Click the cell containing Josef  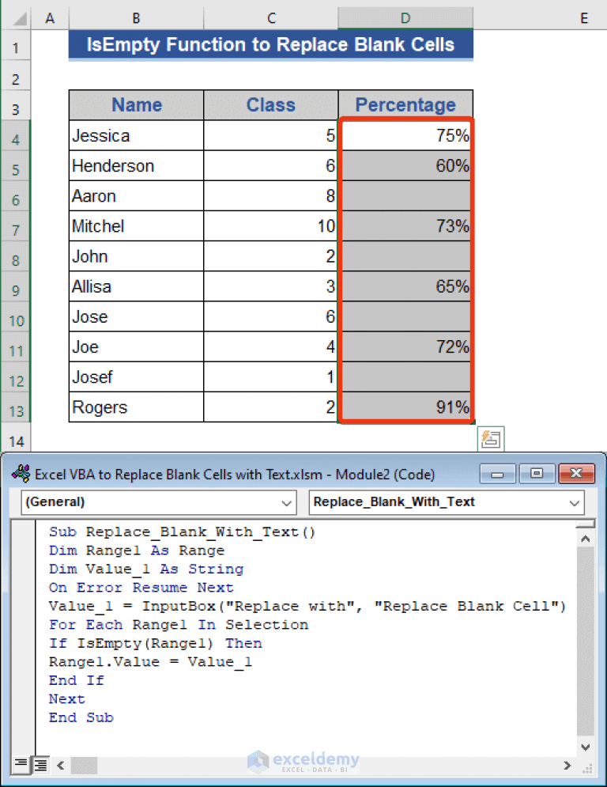pyautogui.click(x=137, y=377)
